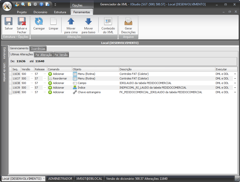Click the Gerar Descrições icon
Screen dimensions: 240x182
click(128, 22)
